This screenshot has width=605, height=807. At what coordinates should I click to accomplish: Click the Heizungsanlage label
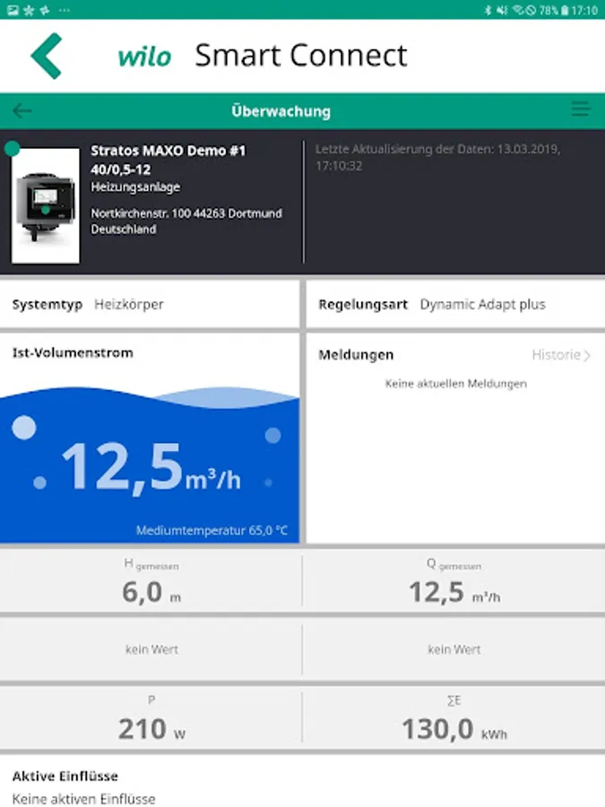point(135,187)
